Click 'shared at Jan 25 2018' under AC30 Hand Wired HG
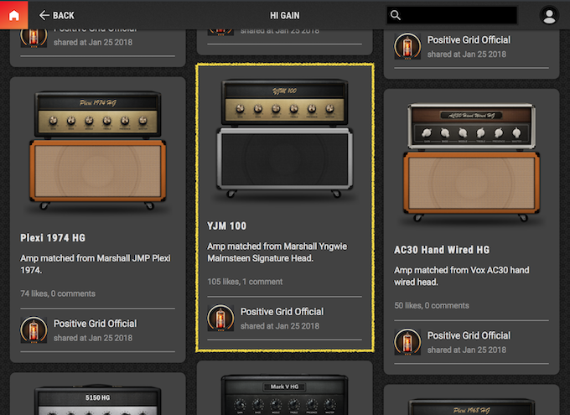The image size is (570, 415). tap(466, 350)
